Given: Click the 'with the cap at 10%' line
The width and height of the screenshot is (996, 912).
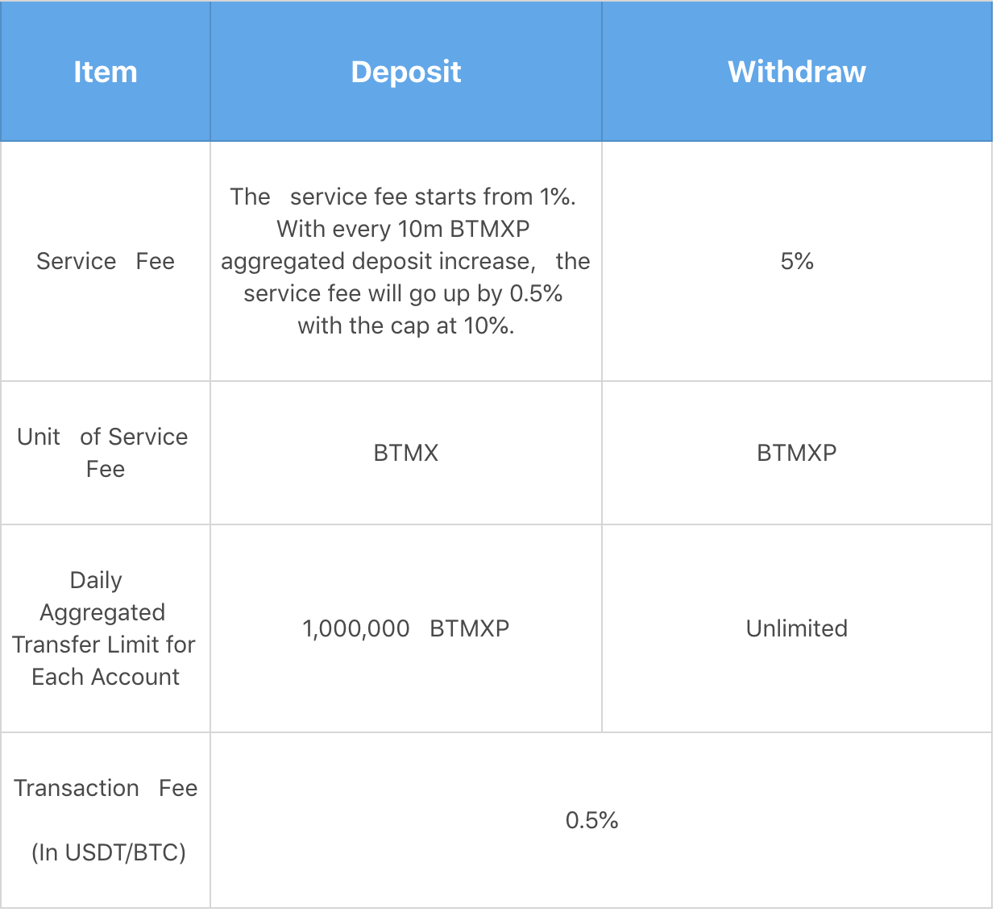Looking at the screenshot, I should coord(406,325).
